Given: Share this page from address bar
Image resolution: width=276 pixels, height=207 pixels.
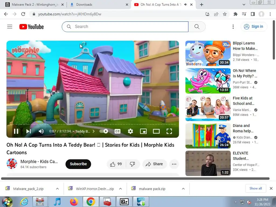Looking at the screenshot, I should click(216, 14).
